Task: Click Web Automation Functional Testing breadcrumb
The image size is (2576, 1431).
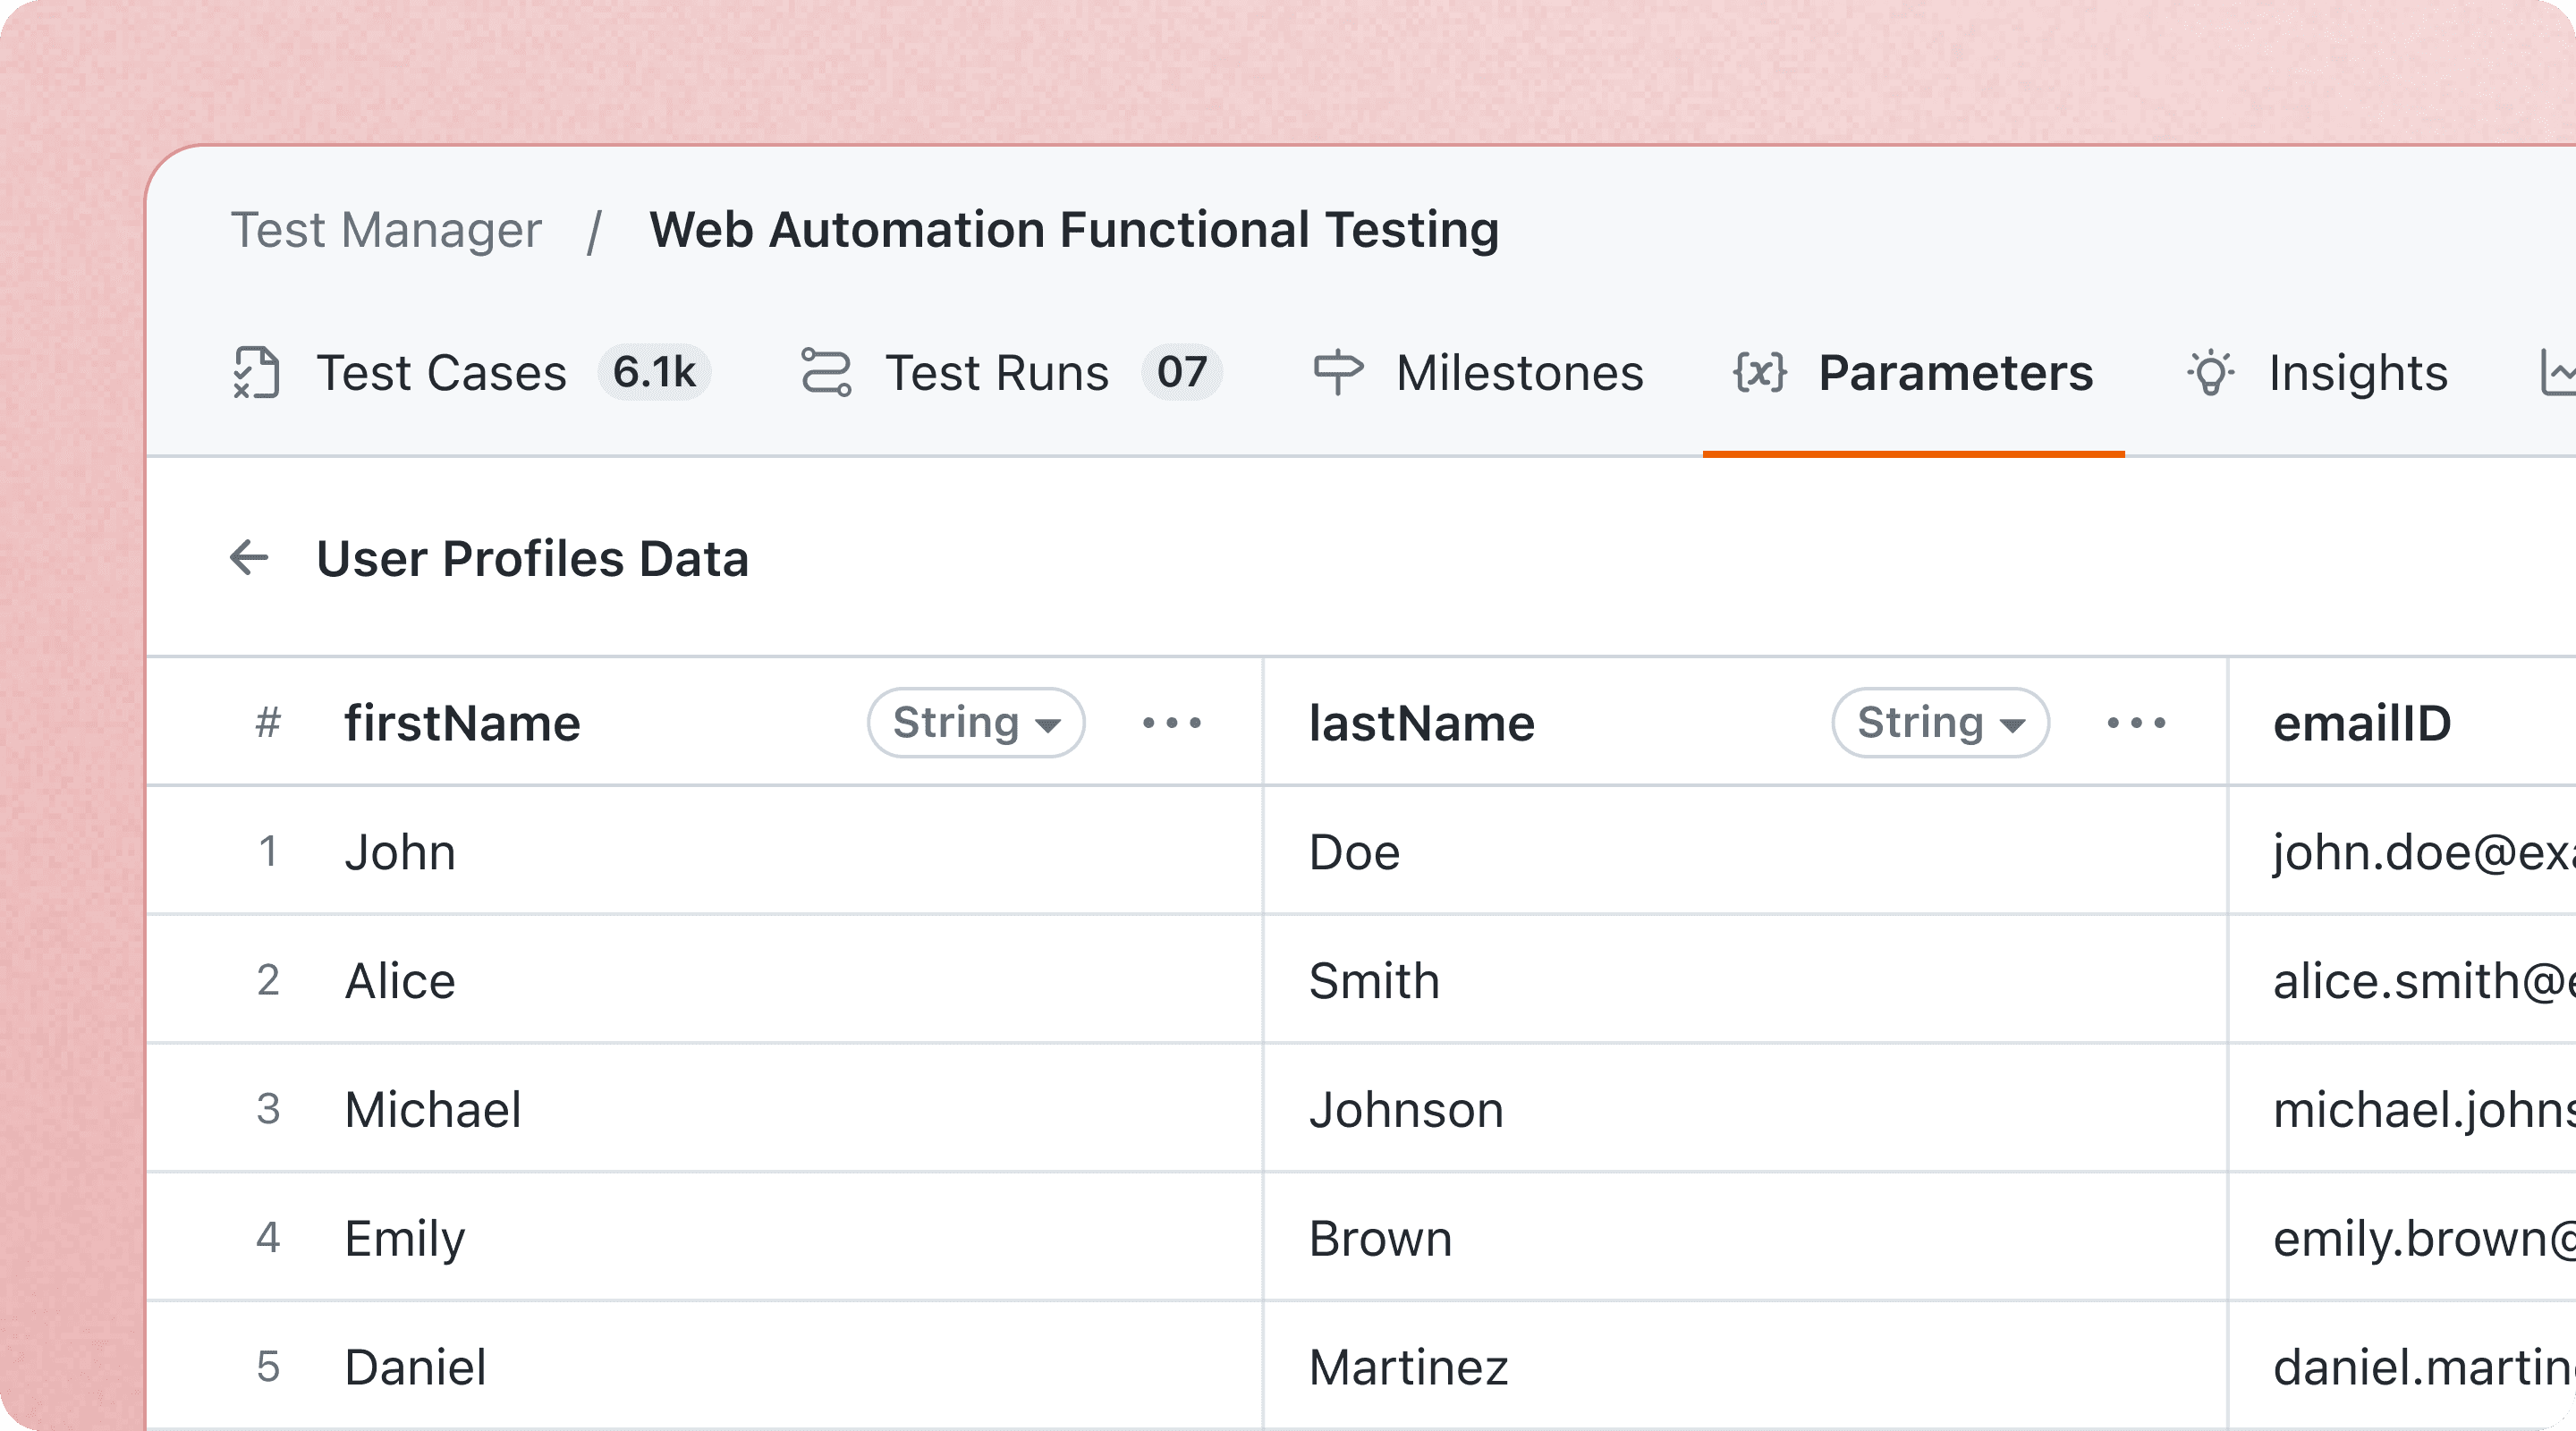Action: click(x=1074, y=230)
